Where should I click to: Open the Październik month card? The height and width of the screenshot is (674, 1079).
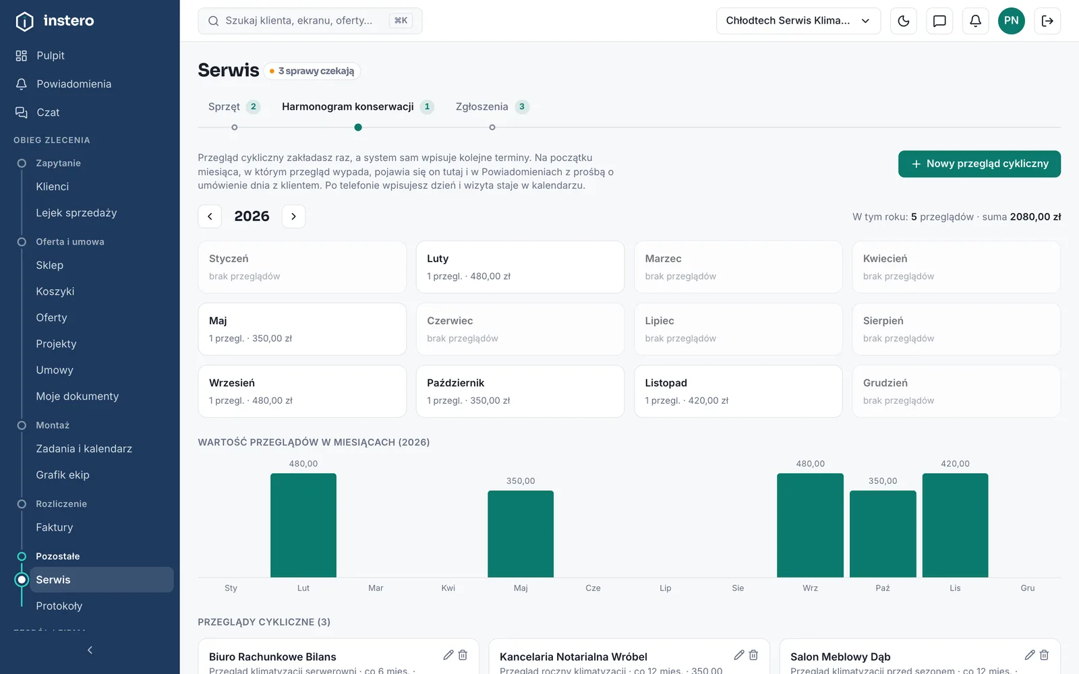(520, 391)
